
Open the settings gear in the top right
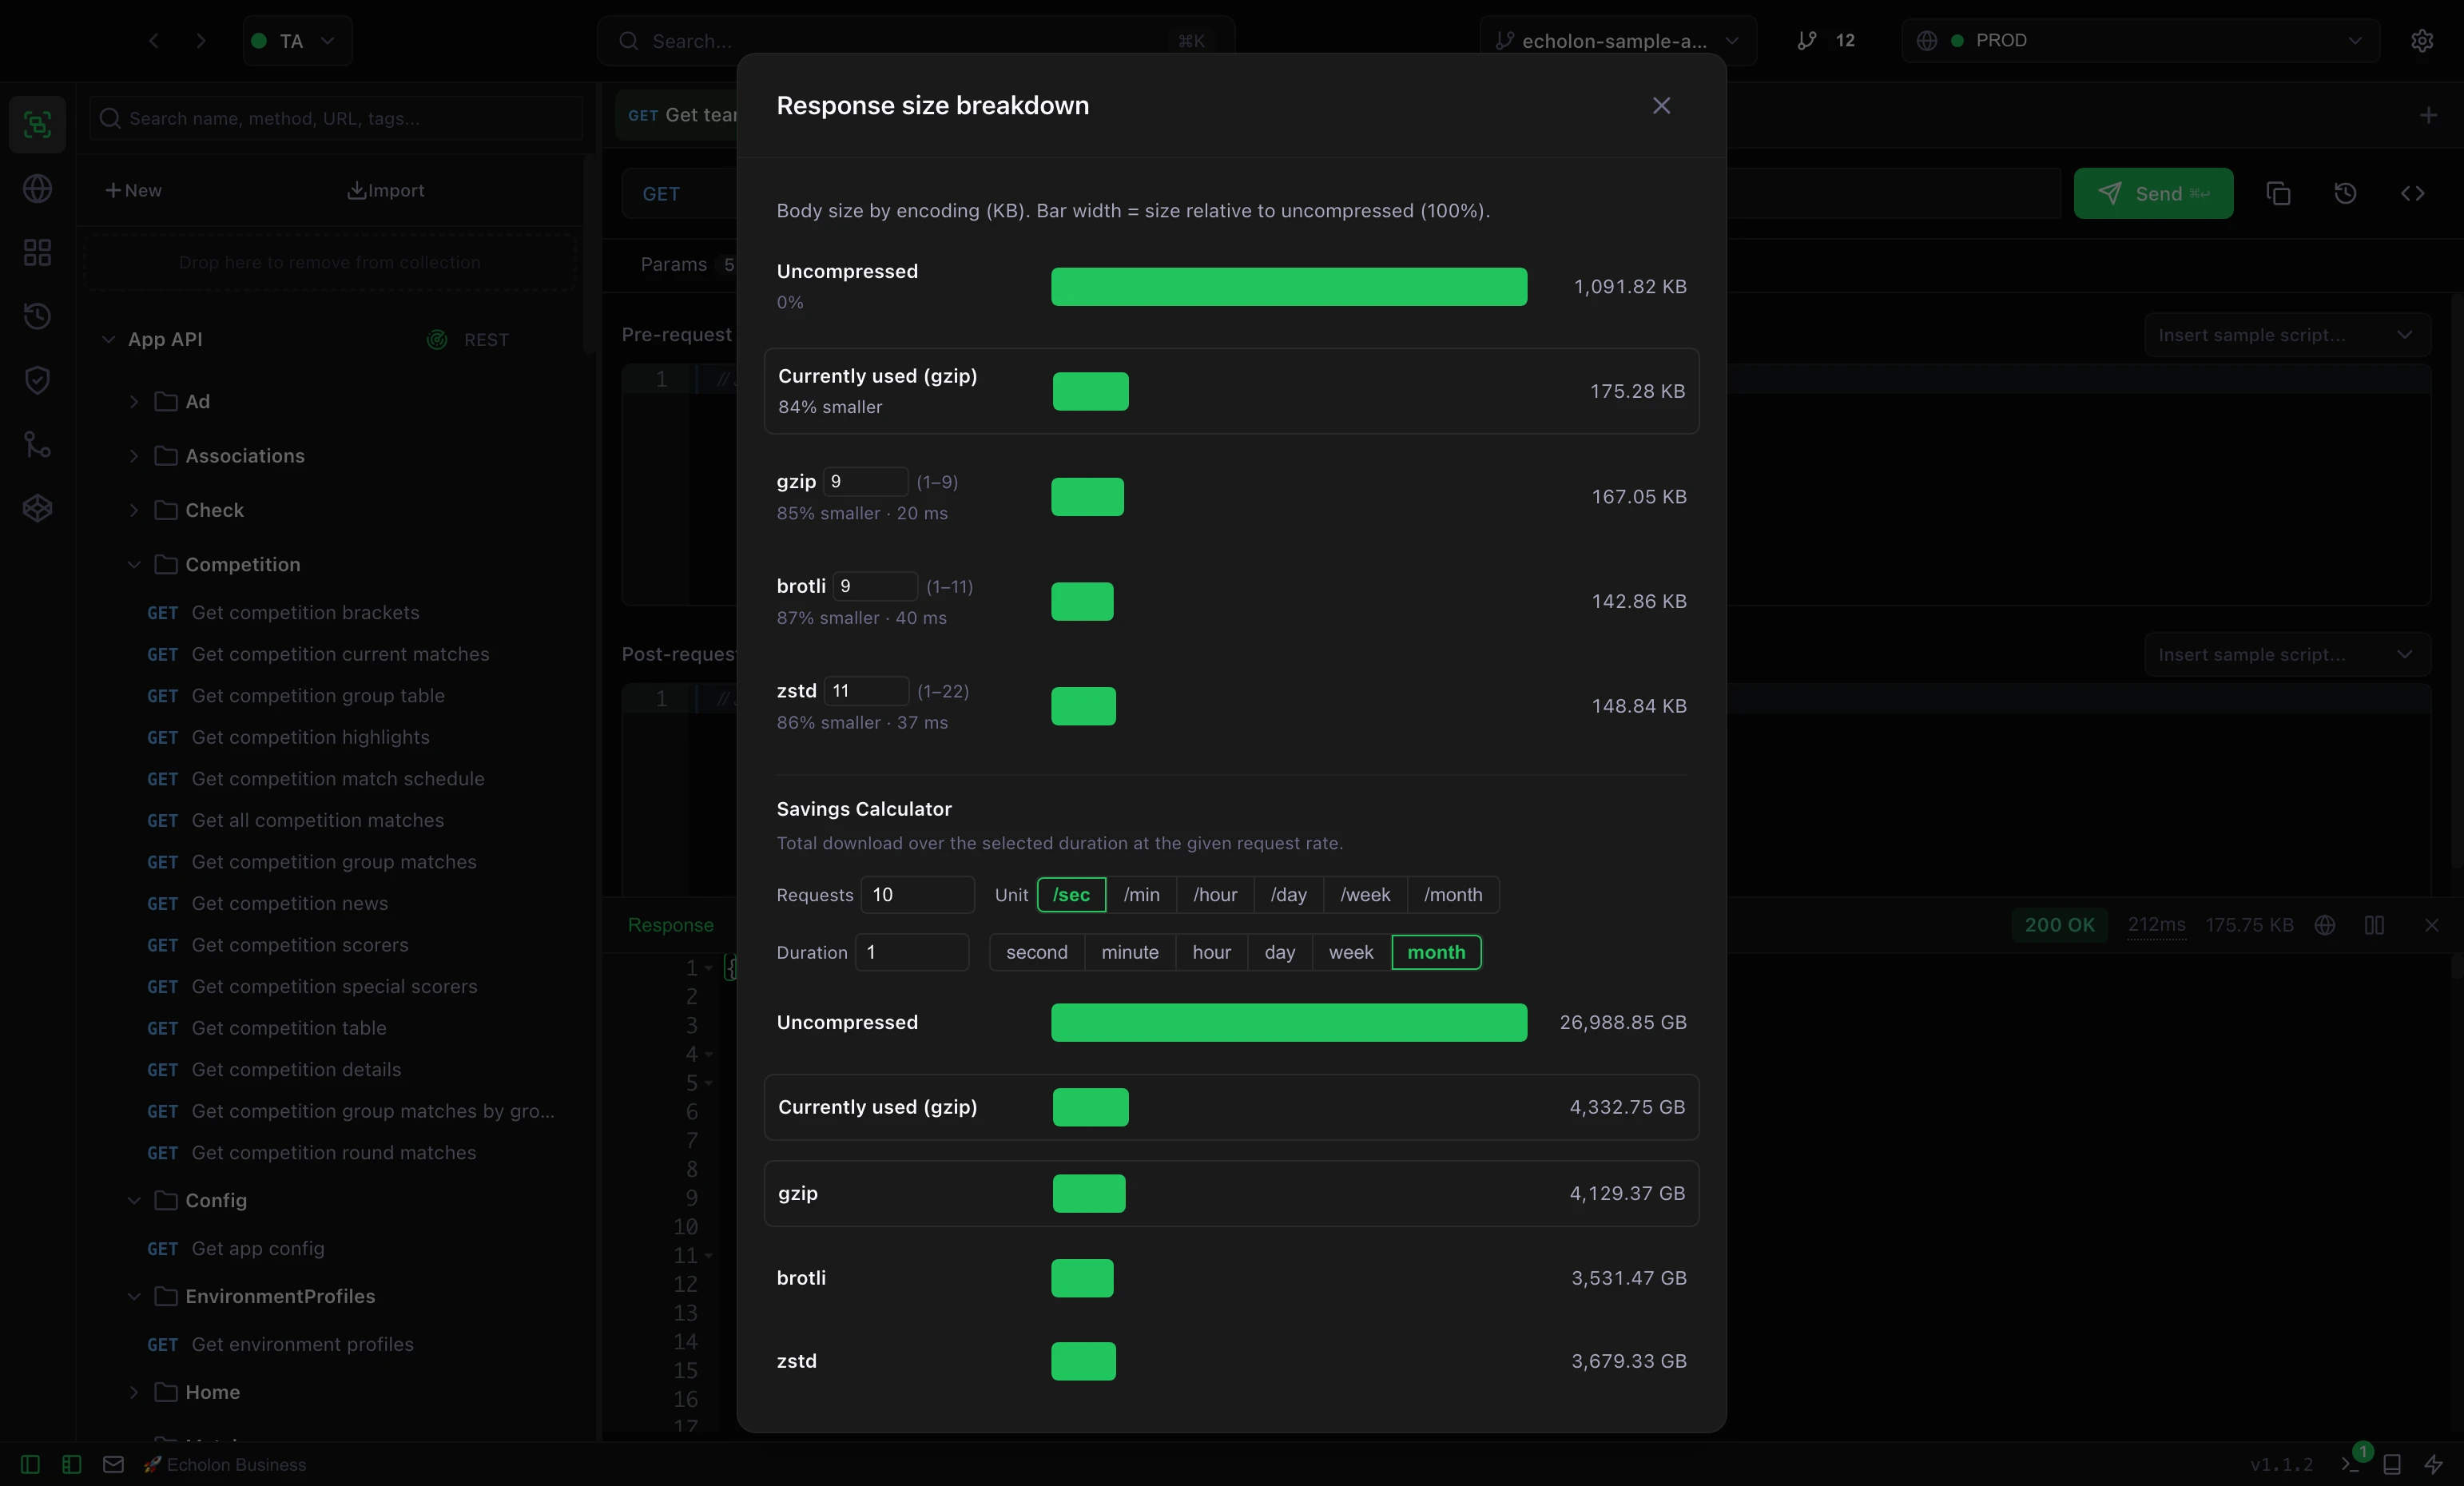click(x=2422, y=41)
